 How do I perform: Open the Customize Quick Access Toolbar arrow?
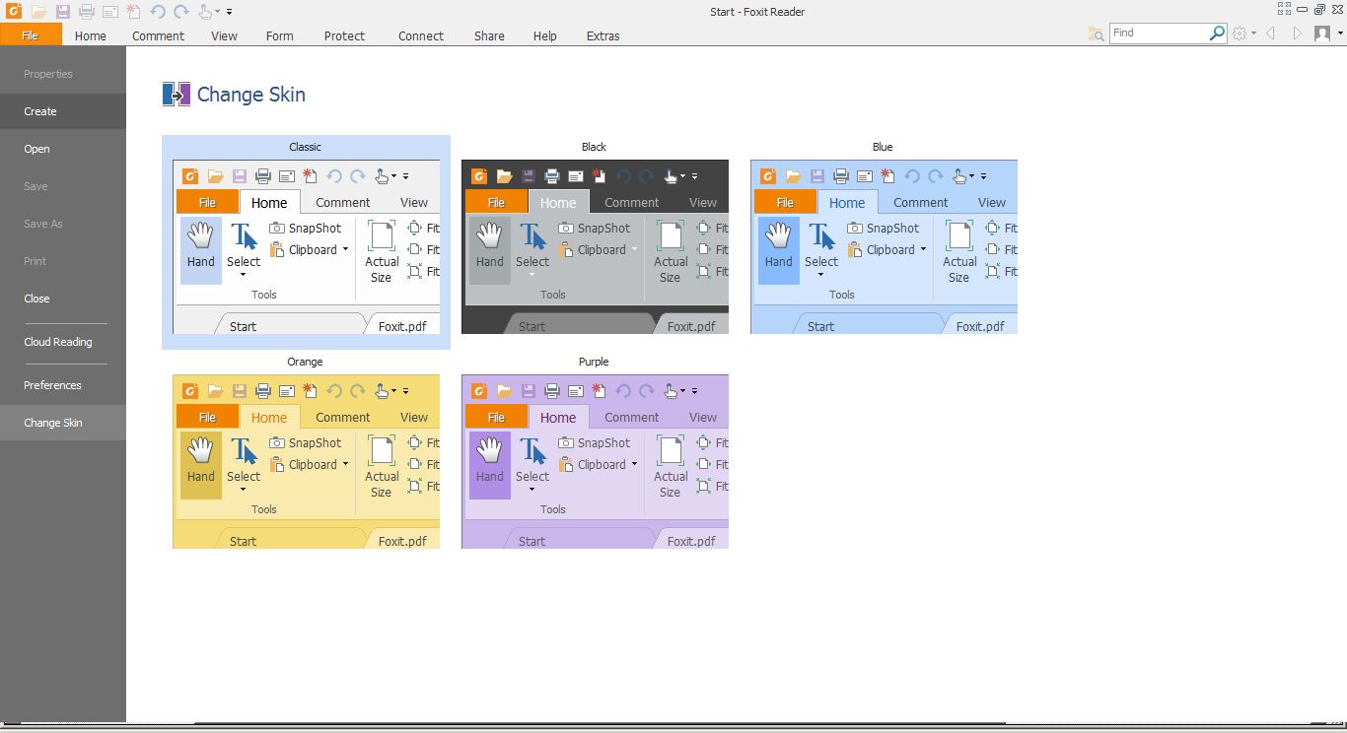(x=230, y=12)
